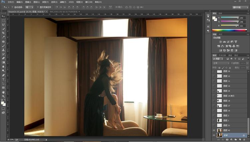Choose the Eyedropper tool

point(3,37)
